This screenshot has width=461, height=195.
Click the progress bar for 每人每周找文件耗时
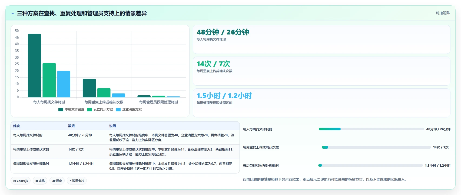371,129
